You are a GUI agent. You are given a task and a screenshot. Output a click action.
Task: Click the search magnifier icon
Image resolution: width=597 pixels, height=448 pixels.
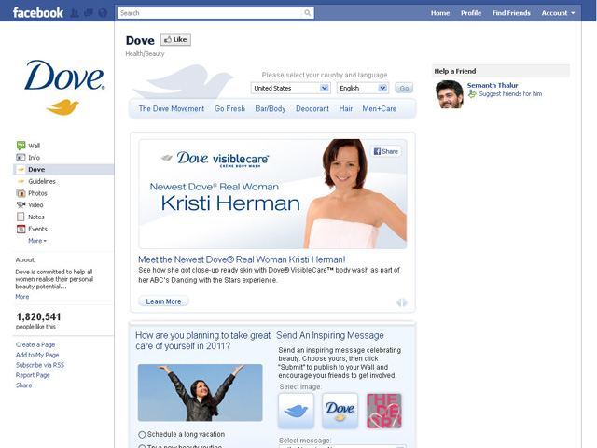tap(307, 13)
